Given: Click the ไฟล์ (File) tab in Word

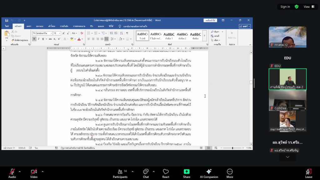Looking at the screenshot, I should click(x=7, y=26).
